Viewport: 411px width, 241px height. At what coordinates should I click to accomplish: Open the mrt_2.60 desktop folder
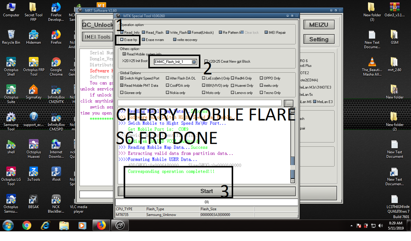(394, 64)
